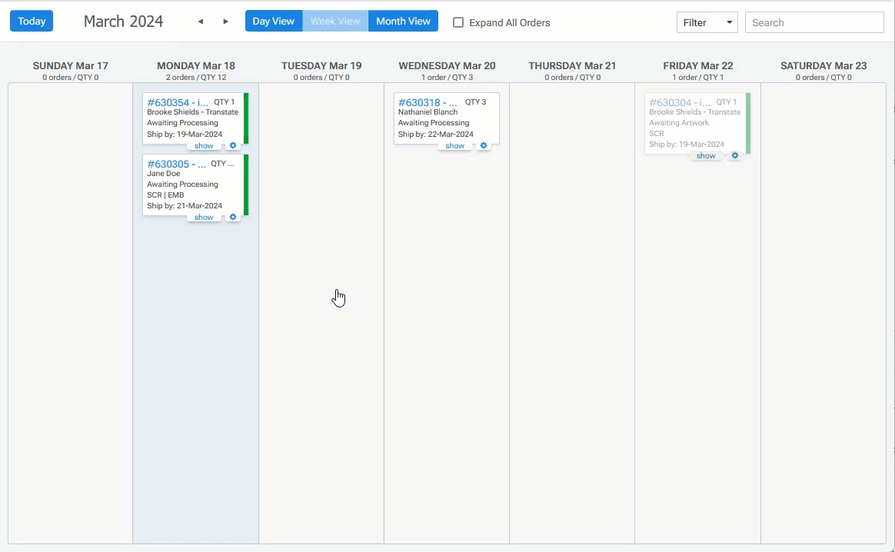Switch to Month View

(x=403, y=21)
